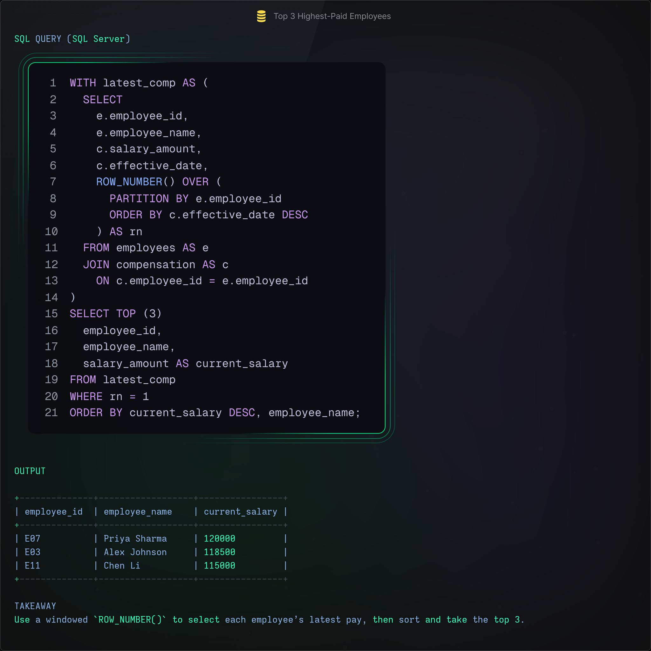
Task: Click the 'FROM employees AS e' line
Action: [x=146, y=248]
